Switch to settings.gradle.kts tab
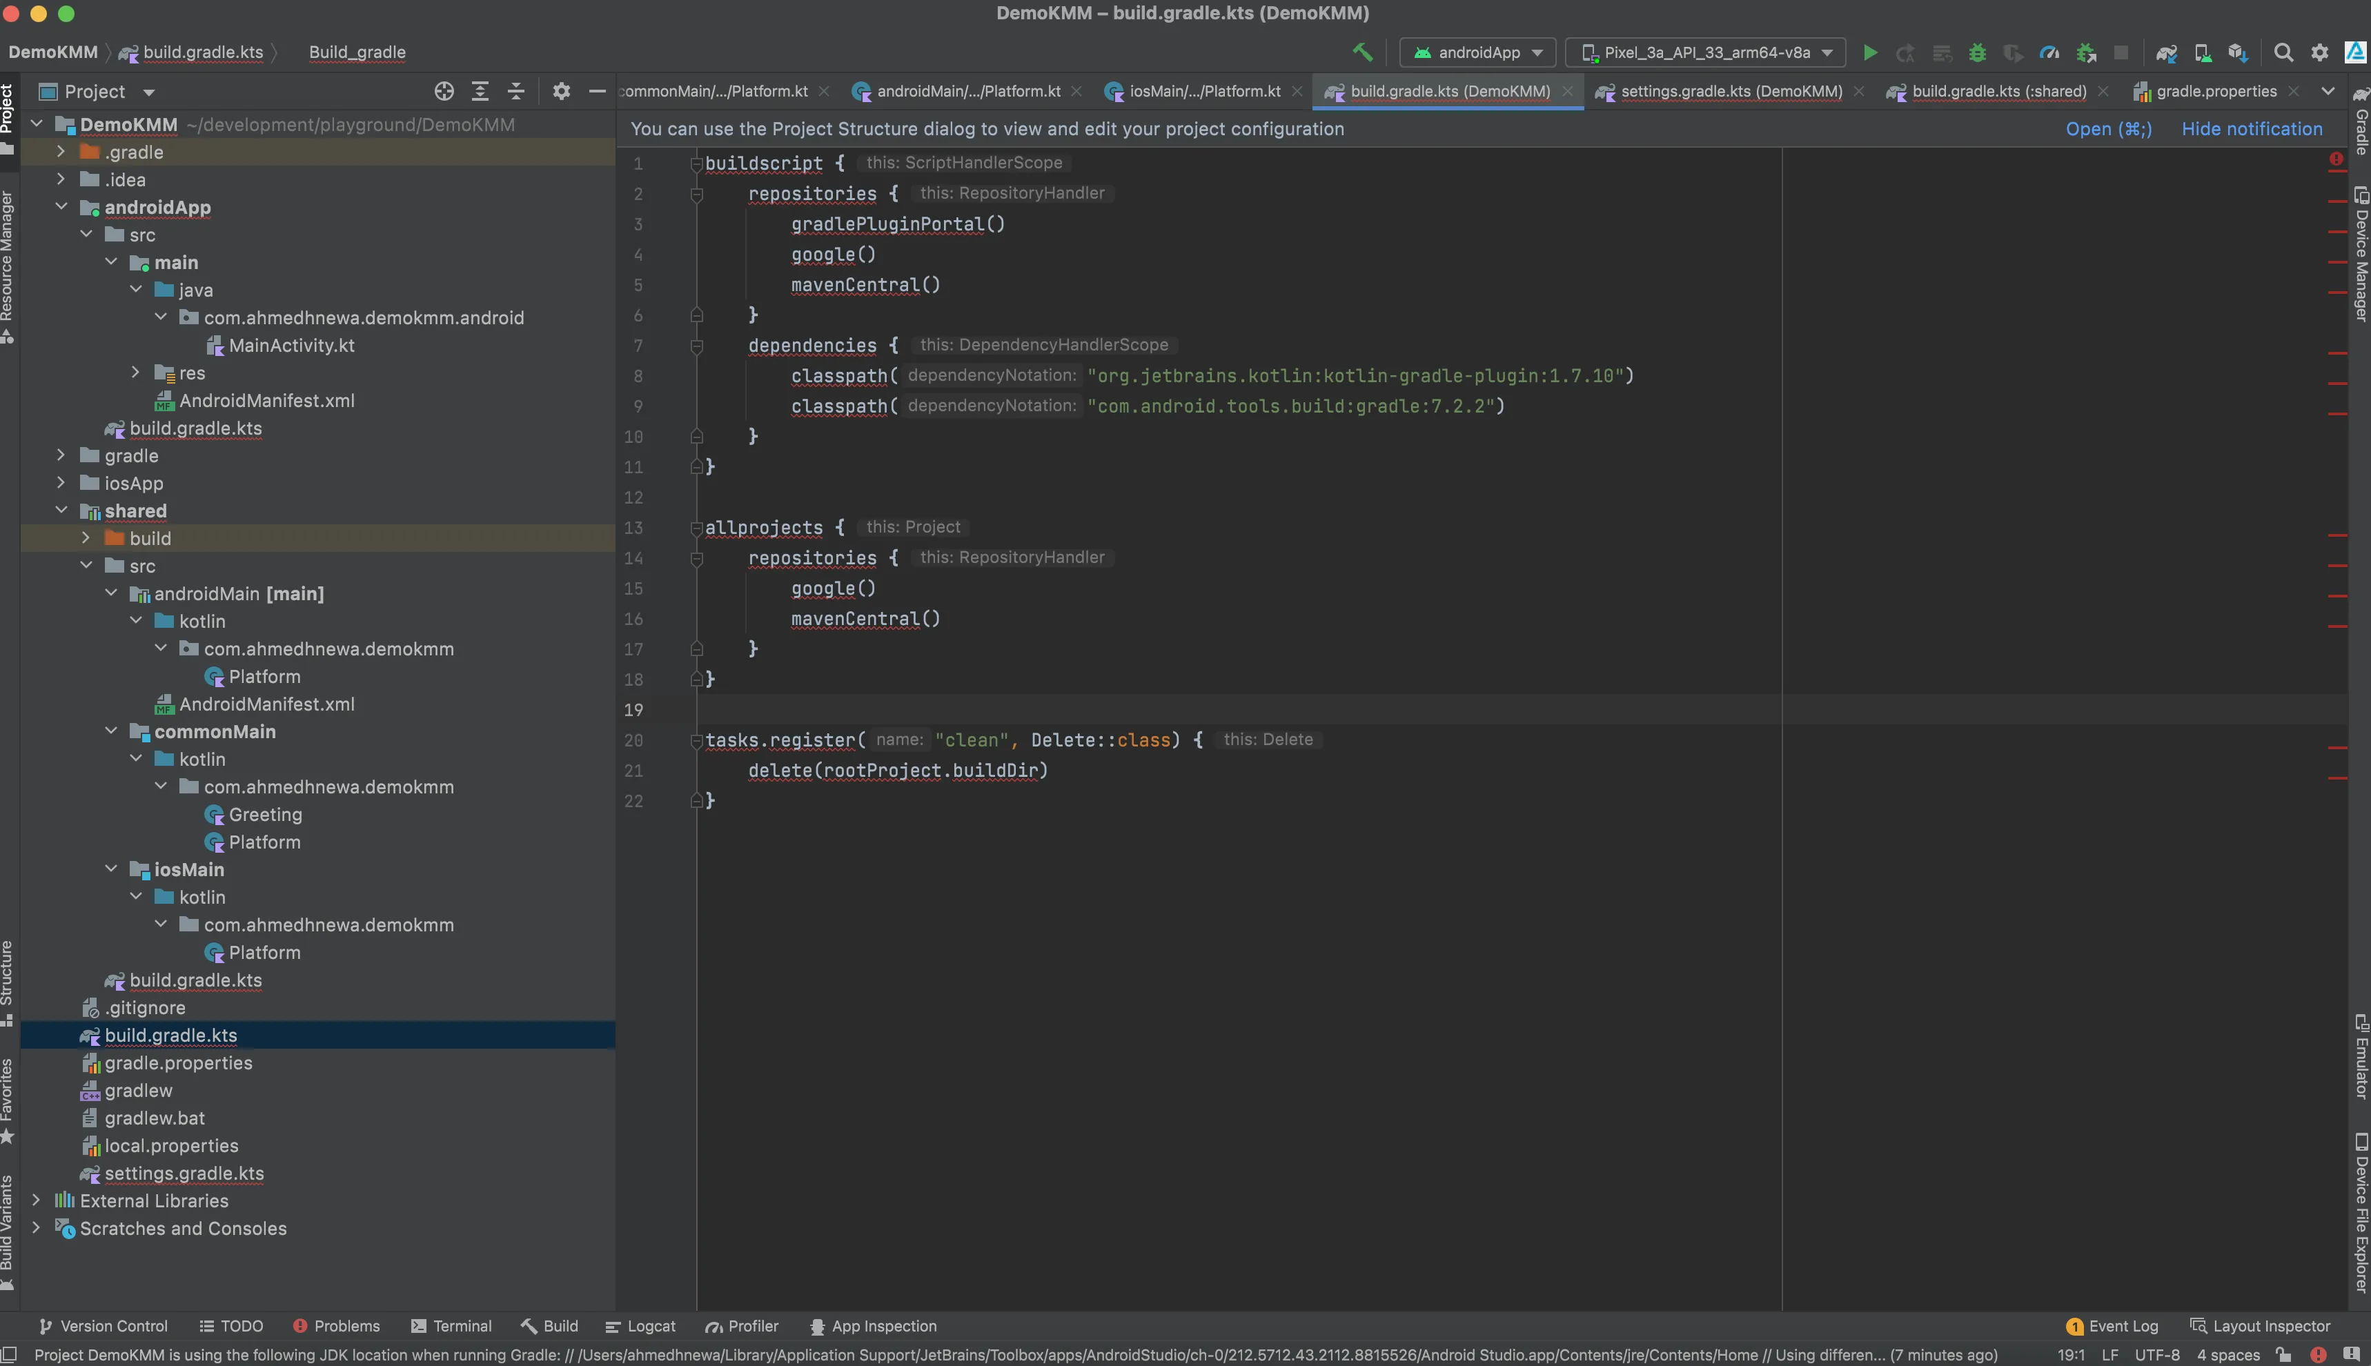The image size is (2371, 1366). tap(1730, 91)
